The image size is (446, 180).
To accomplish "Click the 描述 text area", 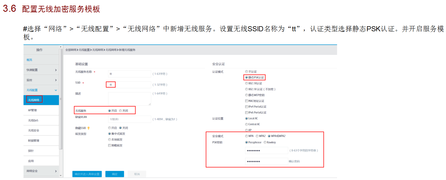I will point(130,99).
